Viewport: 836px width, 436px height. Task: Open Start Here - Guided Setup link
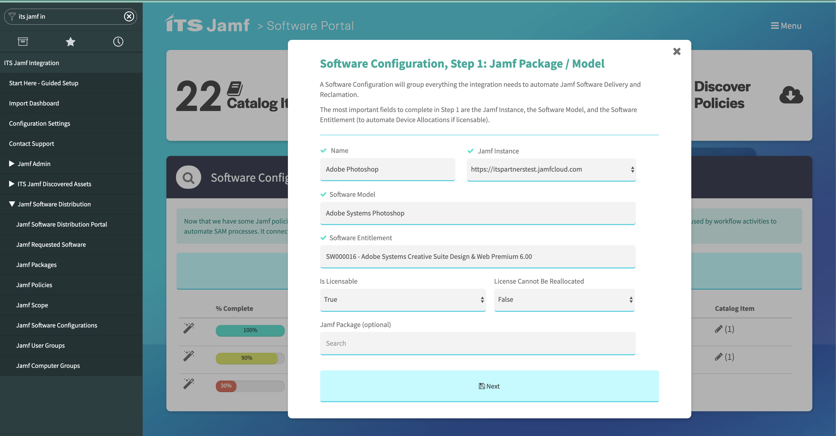pyautogui.click(x=43, y=83)
